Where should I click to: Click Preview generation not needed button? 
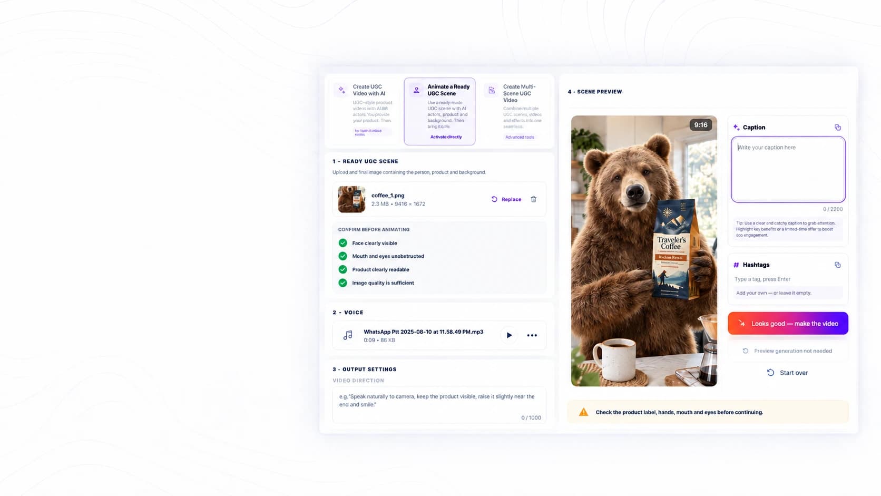click(788, 351)
